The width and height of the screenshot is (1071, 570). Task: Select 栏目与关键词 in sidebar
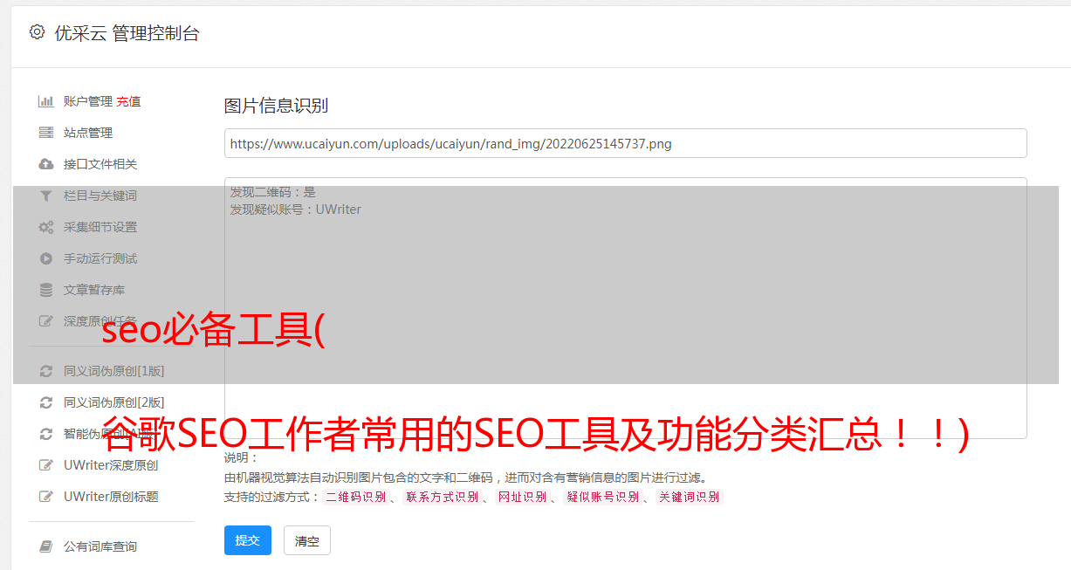click(100, 196)
